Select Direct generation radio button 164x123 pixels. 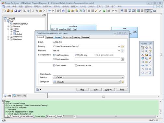pos(54,59)
